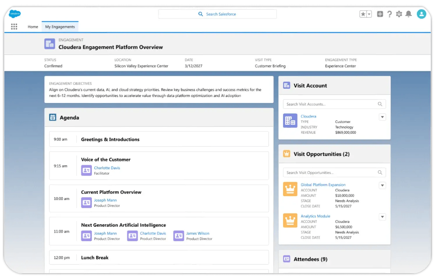Click the $6,500,000 amount value

tap(344, 227)
